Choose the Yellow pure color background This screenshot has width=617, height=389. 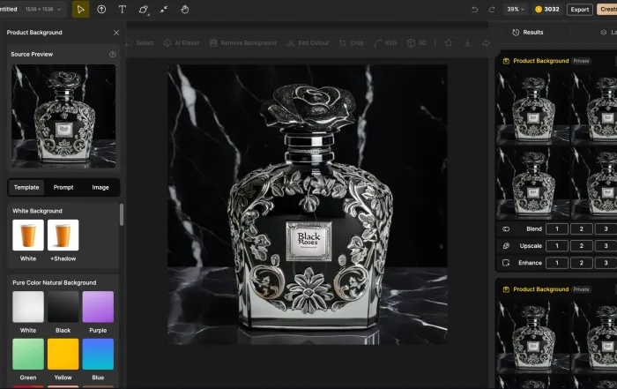[x=63, y=354]
